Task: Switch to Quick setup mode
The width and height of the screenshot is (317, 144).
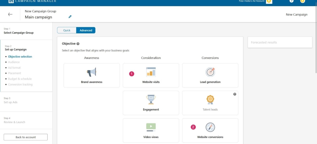Action: coord(67,30)
